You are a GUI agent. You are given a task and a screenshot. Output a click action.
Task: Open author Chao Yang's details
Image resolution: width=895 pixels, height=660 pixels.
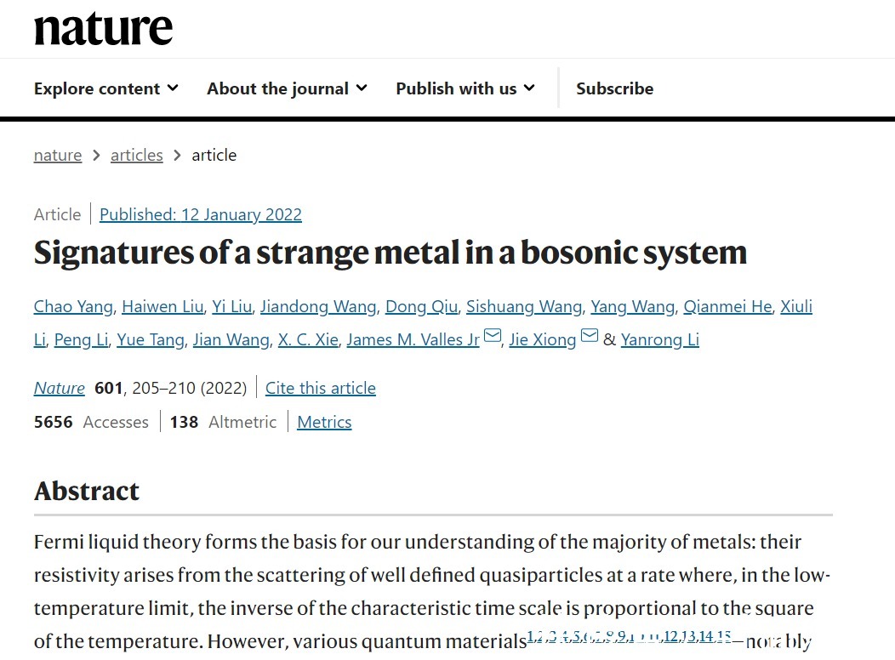(73, 306)
